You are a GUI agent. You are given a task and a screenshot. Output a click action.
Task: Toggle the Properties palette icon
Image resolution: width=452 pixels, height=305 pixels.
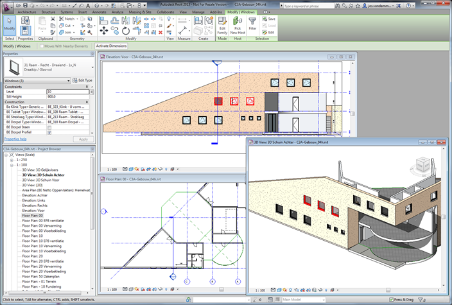point(26,31)
